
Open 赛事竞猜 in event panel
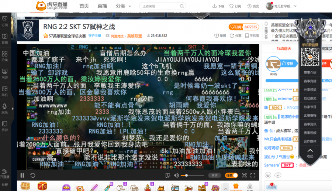pos(310,81)
